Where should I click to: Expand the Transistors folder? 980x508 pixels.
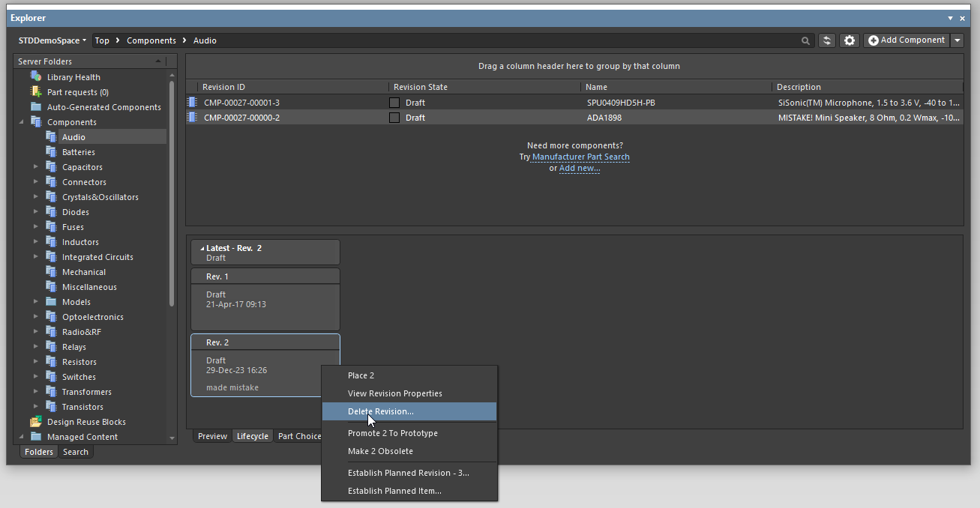coord(35,406)
